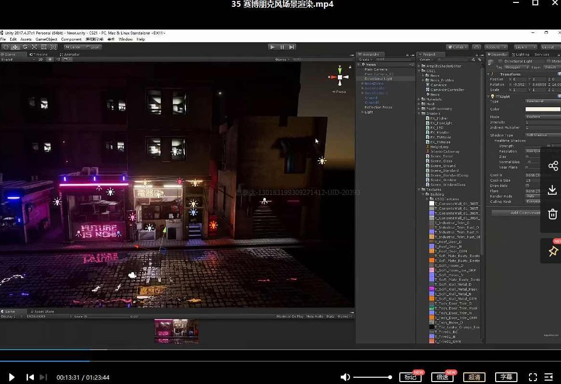Click the Step frame button
The width and height of the screenshot is (561, 384).
pyautogui.click(x=291, y=46)
